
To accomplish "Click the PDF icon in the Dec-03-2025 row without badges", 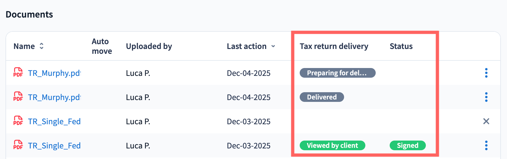I will [x=18, y=121].
